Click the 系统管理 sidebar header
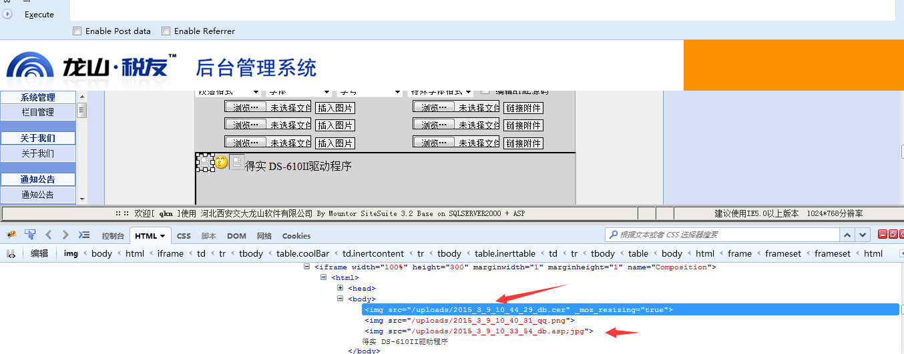Viewport: 904px width, 354px height. tap(38, 97)
